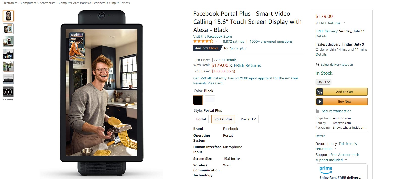Select the Portal Plus style option
The width and height of the screenshot is (396, 179).
point(223,119)
